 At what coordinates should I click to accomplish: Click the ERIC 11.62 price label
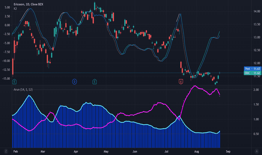(x=252, y=73)
